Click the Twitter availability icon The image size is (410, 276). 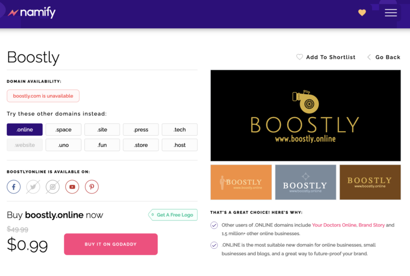click(33, 186)
